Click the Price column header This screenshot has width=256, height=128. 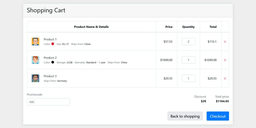169,27
